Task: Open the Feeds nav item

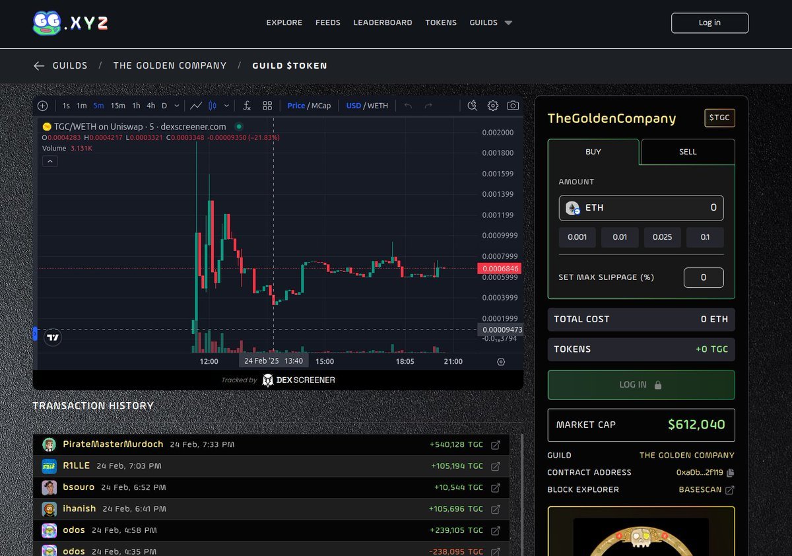Action: tap(328, 22)
